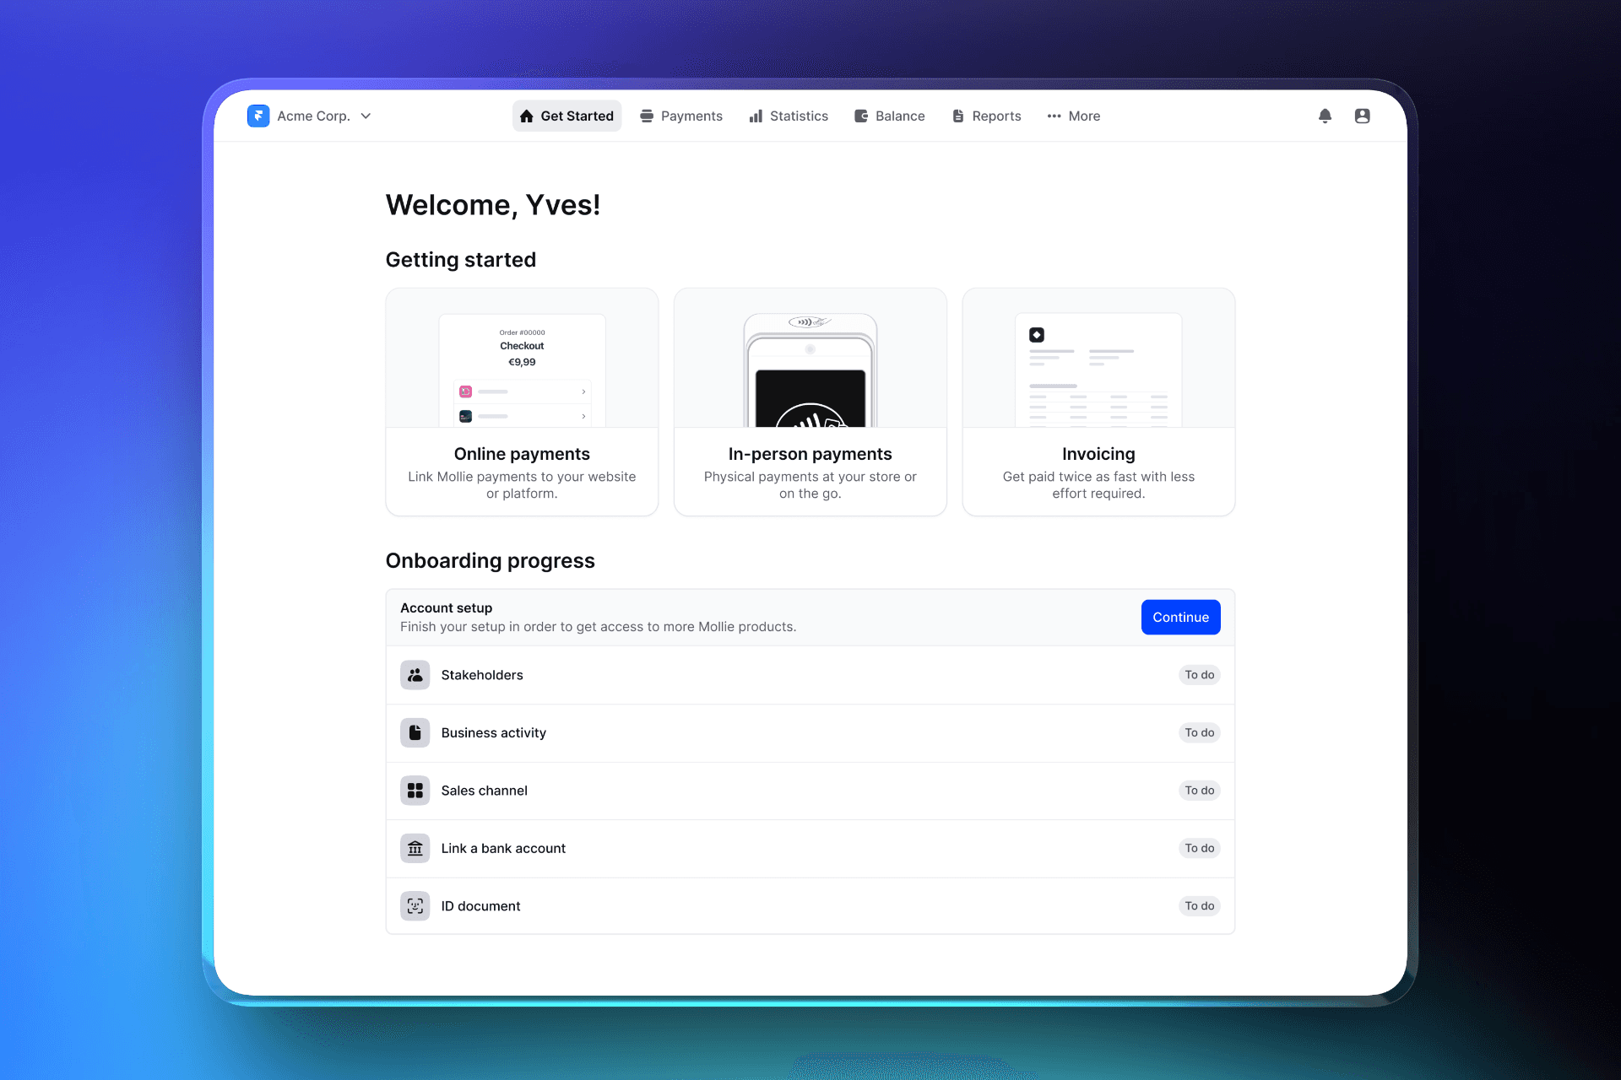1621x1080 pixels.
Task: Choose the In-person payments card
Action: (x=810, y=402)
